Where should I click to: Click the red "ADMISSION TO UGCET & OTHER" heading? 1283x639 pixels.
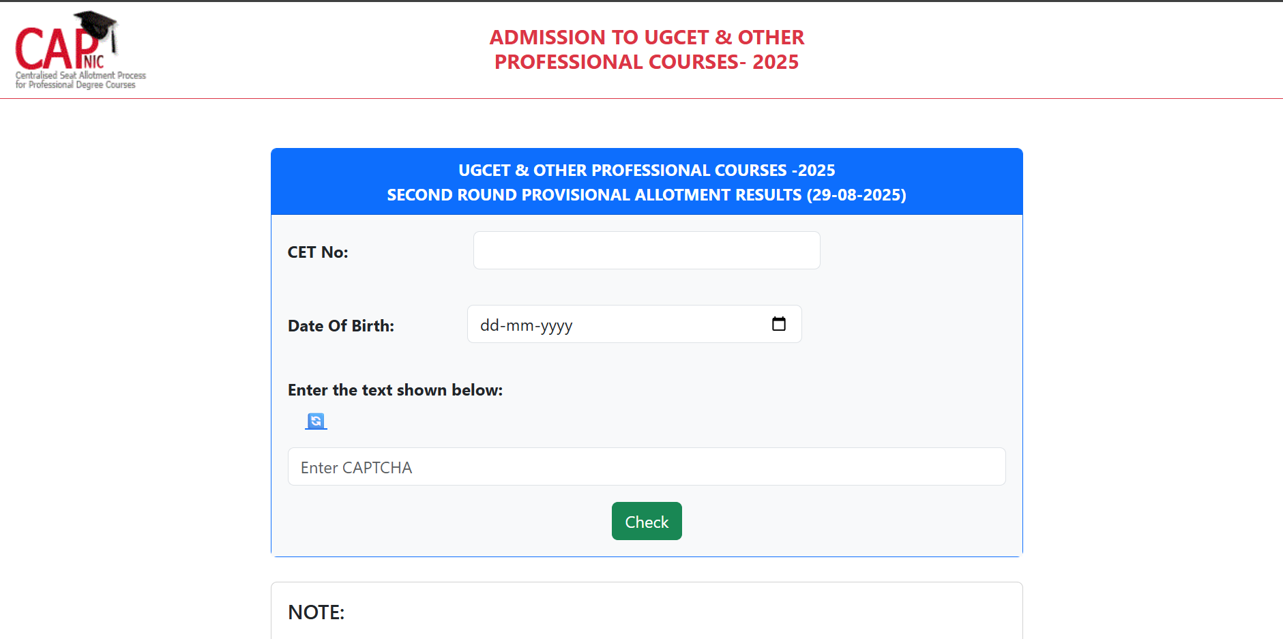[x=647, y=38]
